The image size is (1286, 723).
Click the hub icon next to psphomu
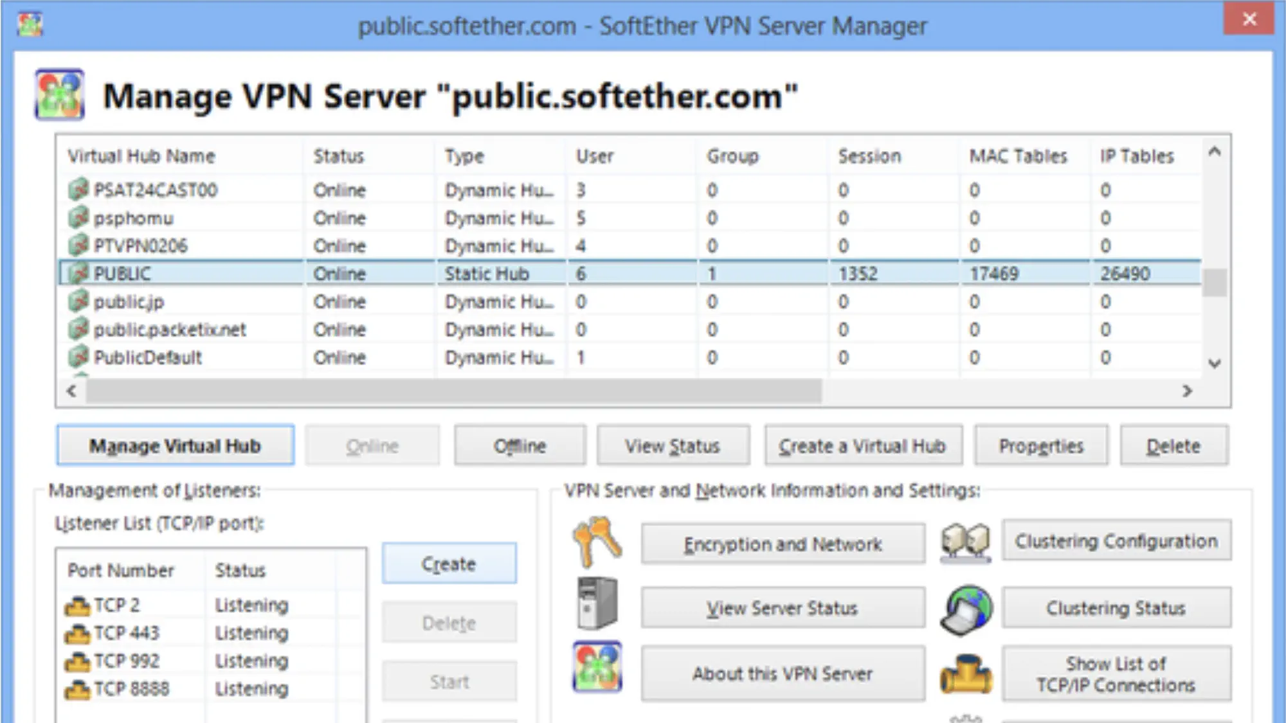click(x=78, y=217)
